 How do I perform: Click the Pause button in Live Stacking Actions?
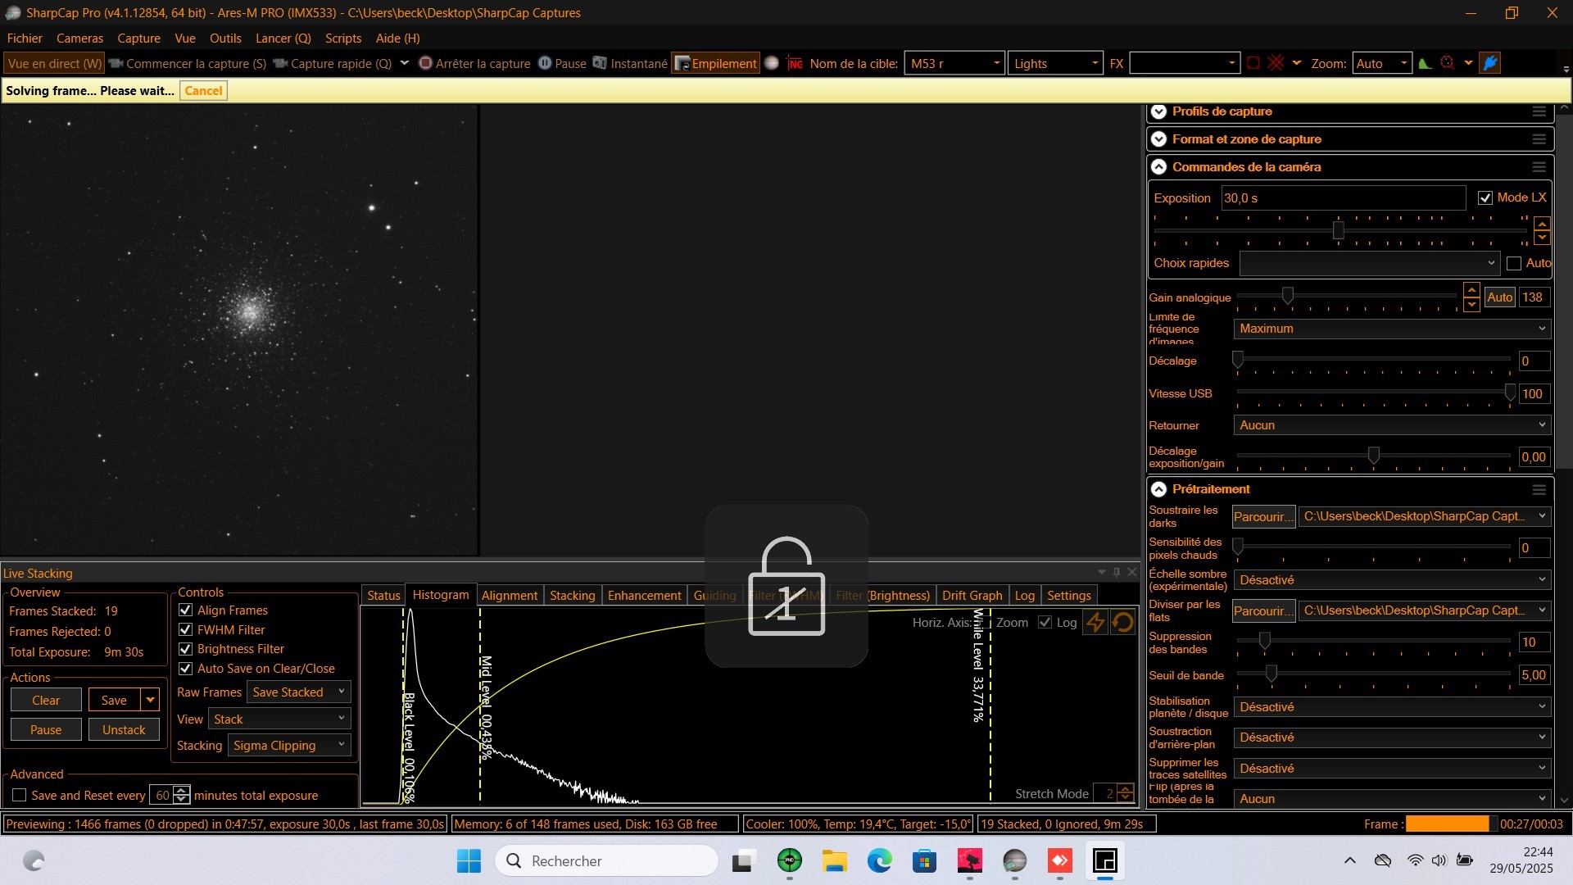pyautogui.click(x=46, y=729)
